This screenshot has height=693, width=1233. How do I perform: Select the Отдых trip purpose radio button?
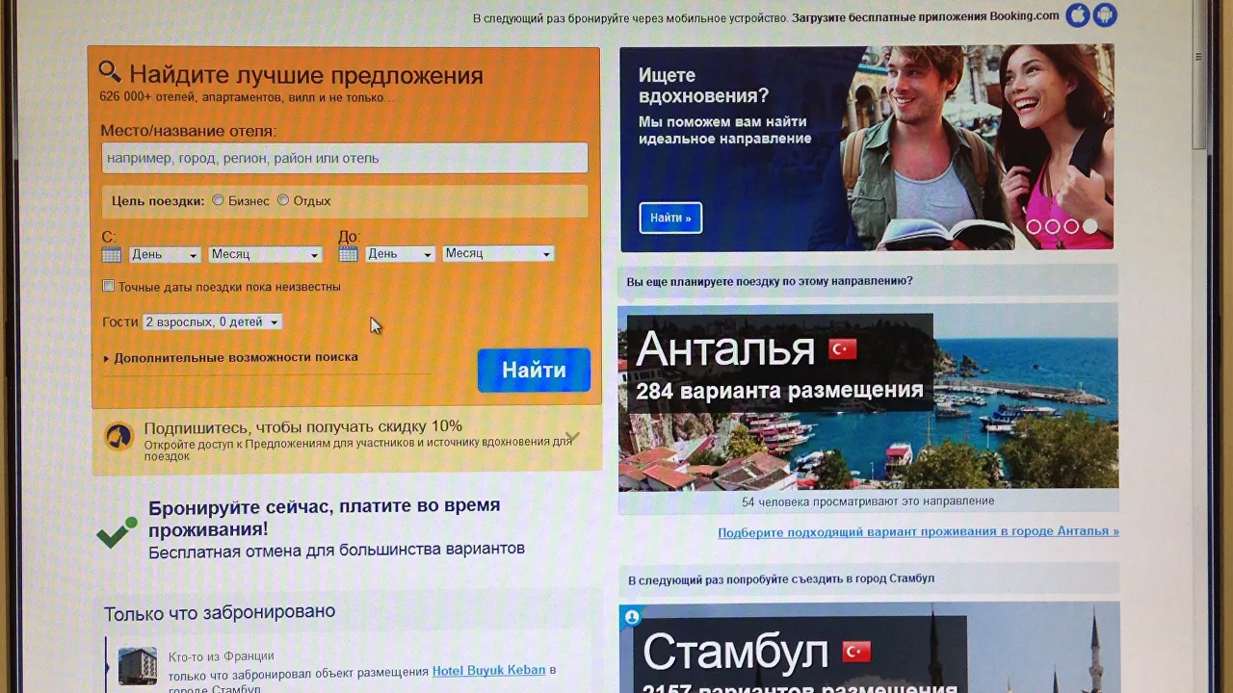click(x=283, y=200)
